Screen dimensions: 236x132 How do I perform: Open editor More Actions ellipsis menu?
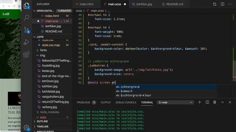click(230, 4)
